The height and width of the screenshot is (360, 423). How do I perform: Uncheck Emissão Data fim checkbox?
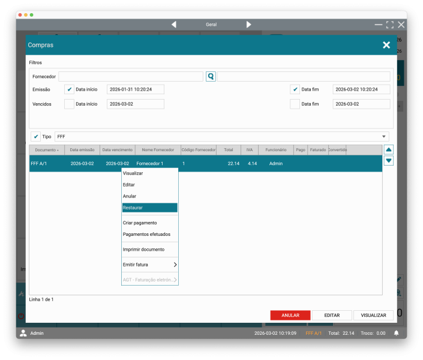pyautogui.click(x=295, y=89)
